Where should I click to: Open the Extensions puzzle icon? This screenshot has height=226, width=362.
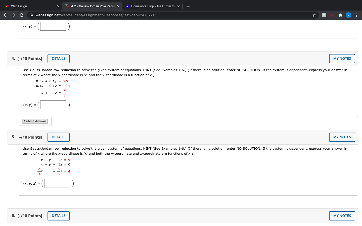(x=340, y=15)
